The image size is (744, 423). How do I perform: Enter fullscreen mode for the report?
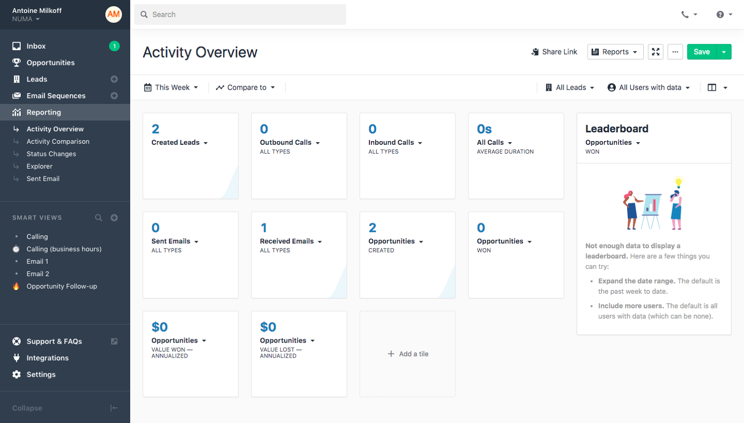pyautogui.click(x=656, y=52)
